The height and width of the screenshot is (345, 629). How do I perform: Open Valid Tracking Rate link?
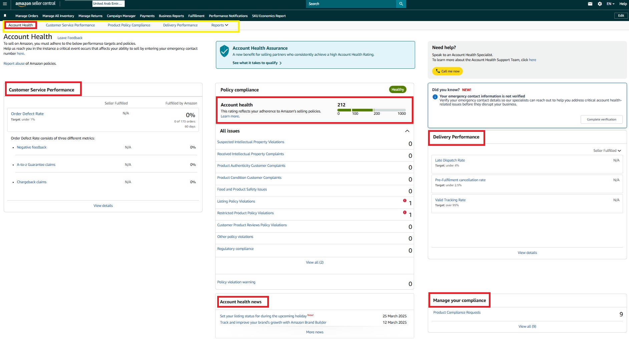tap(450, 200)
